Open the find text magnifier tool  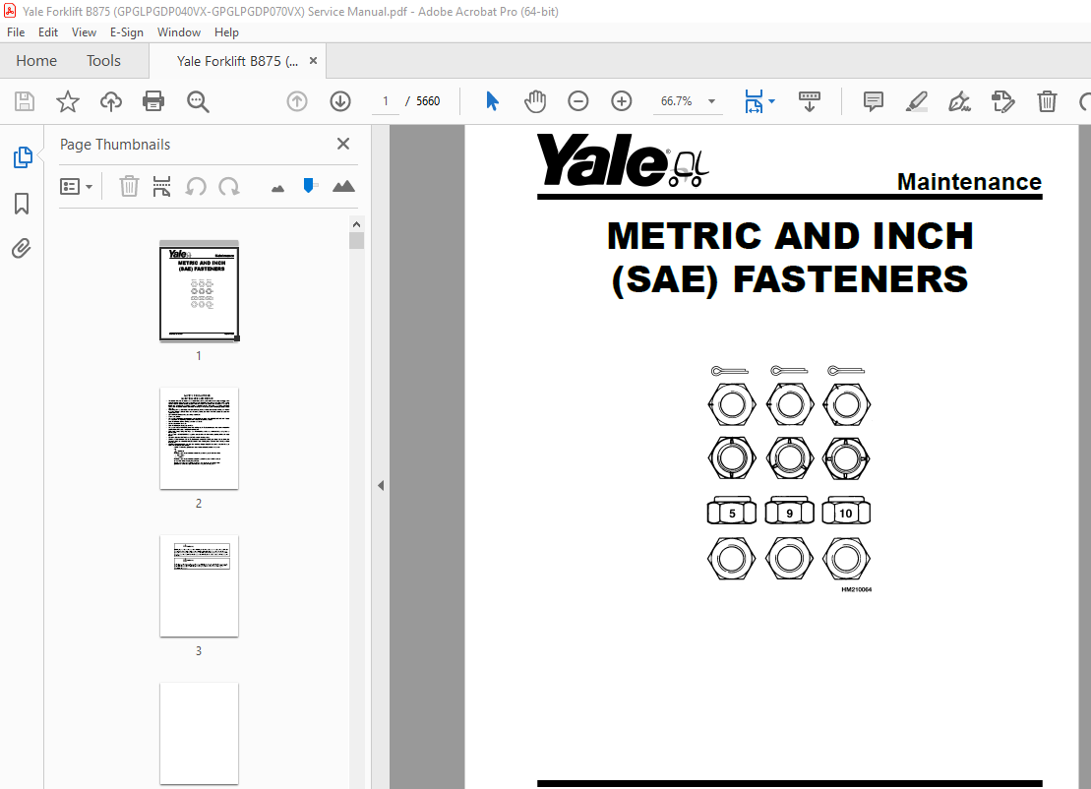point(198,101)
